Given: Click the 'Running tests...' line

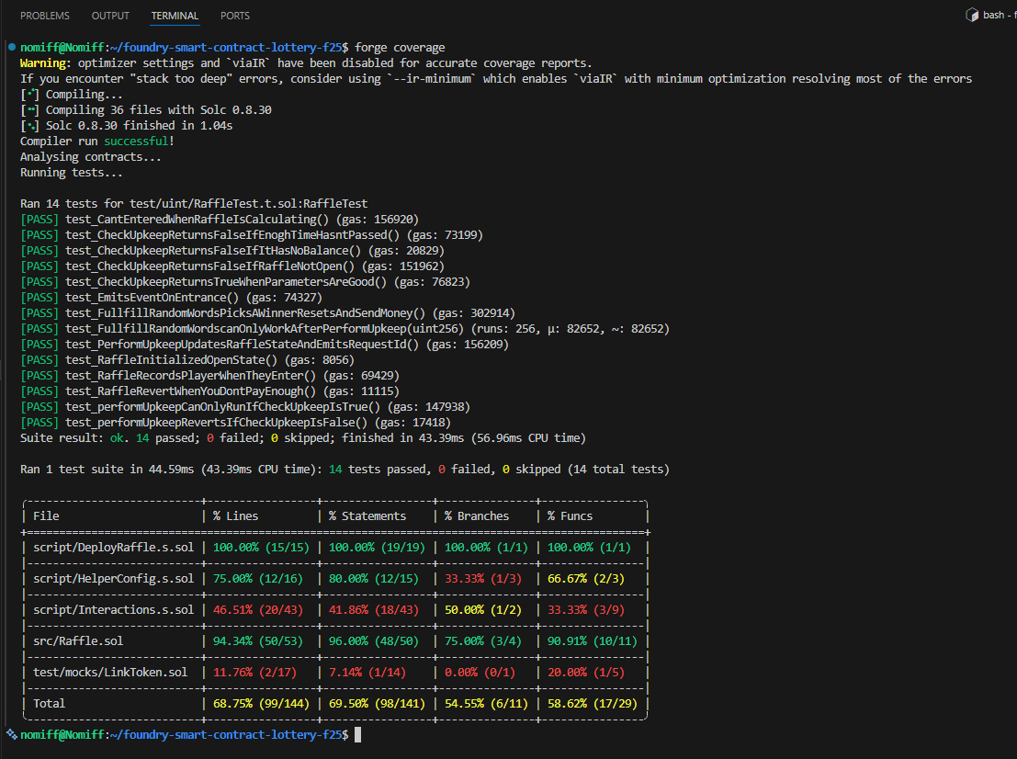Looking at the screenshot, I should (71, 172).
